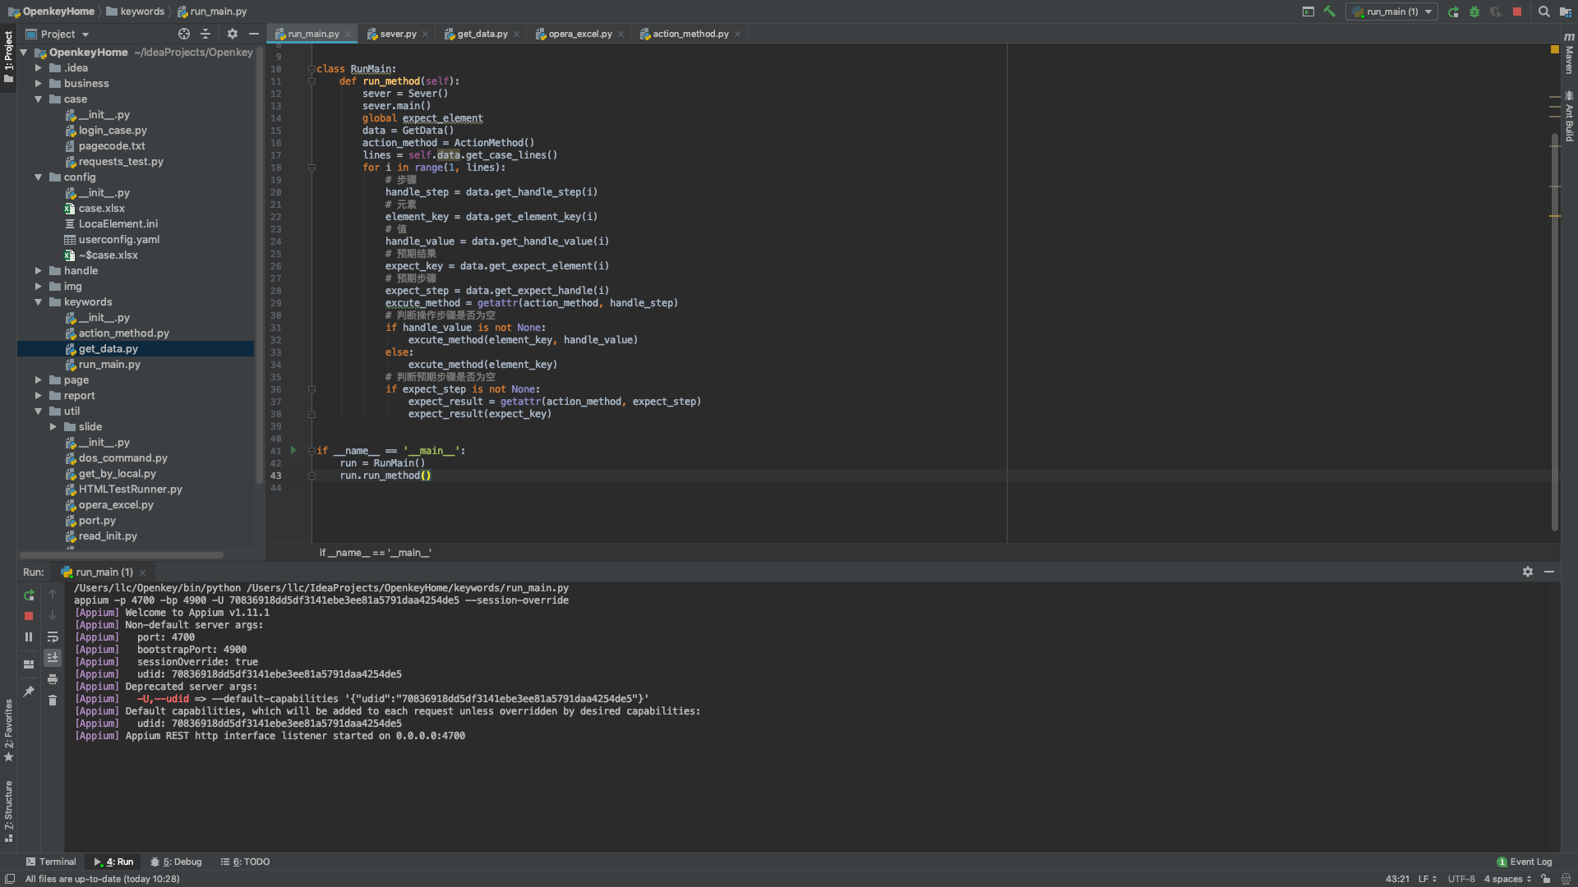This screenshot has width=1578, height=887.
Task: Click OpenkeyHome breadcrumb in navigation bar
Action: tap(52, 11)
